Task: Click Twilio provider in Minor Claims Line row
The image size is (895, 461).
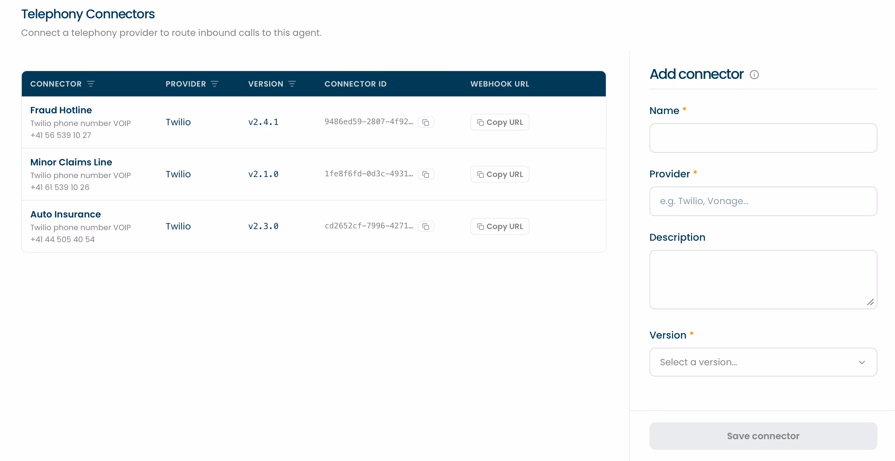Action: (x=178, y=174)
